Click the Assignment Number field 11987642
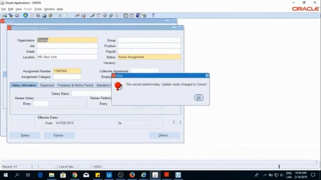The image size is (321, 180). pyautogui.click(x=67, y=71)
